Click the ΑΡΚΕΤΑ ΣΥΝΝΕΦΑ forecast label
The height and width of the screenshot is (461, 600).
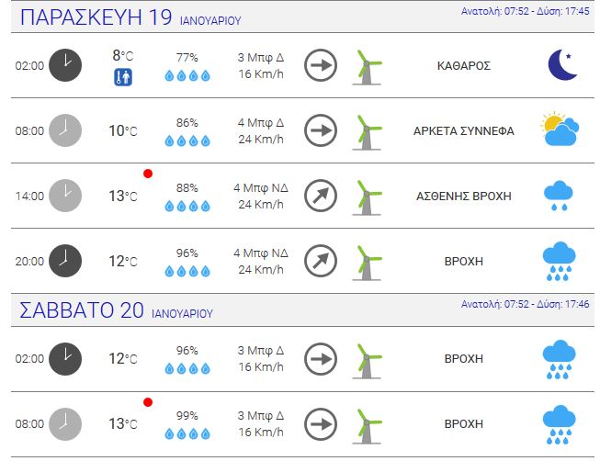(464, 130)
